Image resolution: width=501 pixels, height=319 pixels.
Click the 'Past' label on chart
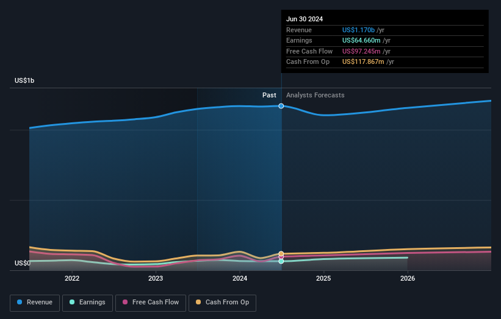[x=269, y=95]
